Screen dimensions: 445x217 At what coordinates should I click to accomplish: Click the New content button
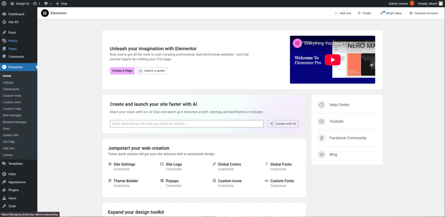point(61,3)
